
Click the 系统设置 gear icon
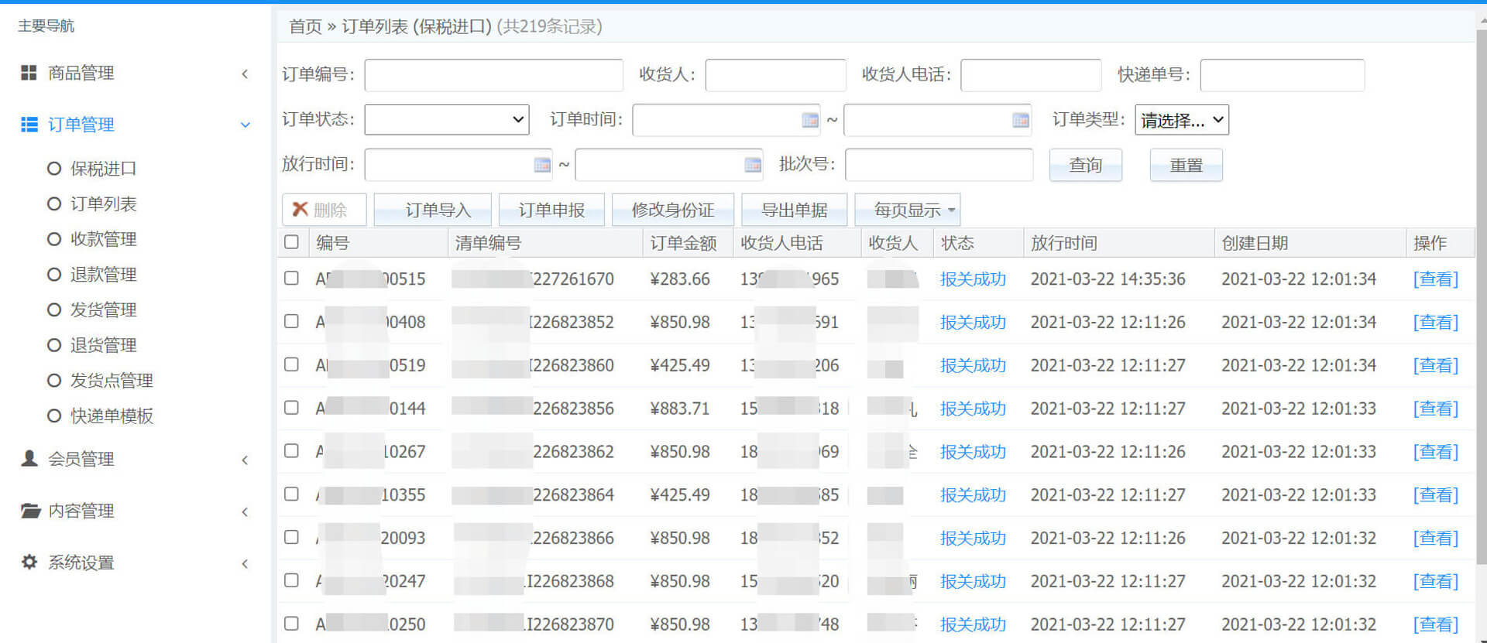point(29,563)
